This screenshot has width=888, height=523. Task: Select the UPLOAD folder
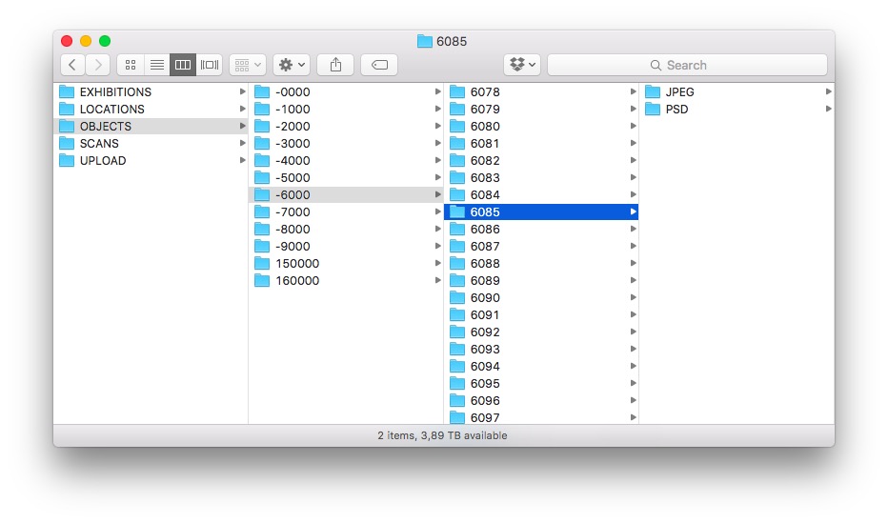pos(151,160)
